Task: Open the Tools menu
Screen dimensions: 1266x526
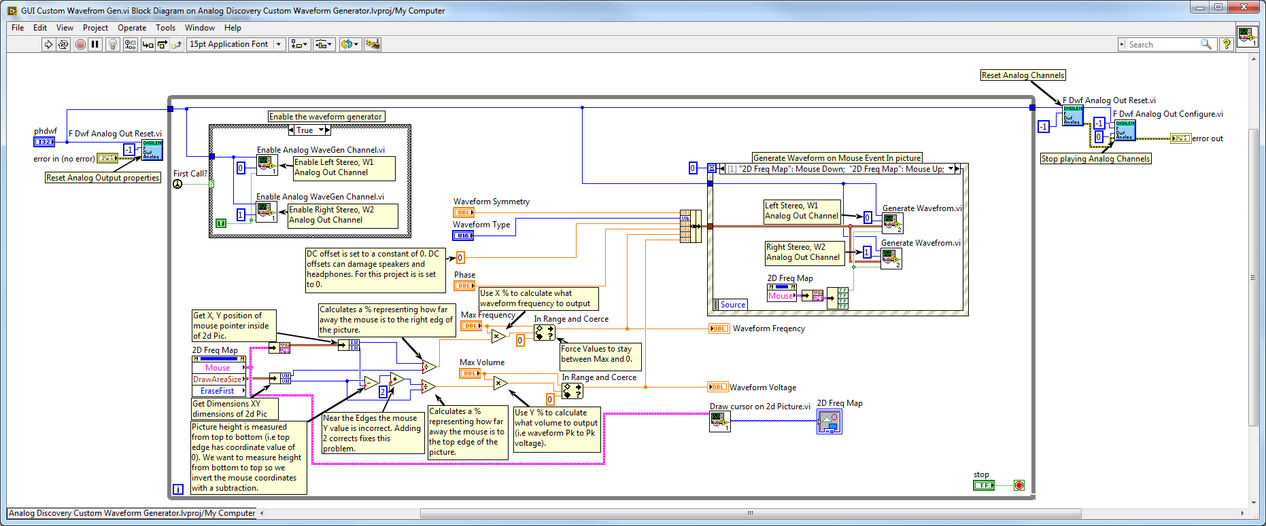Action: click(165, 28)
